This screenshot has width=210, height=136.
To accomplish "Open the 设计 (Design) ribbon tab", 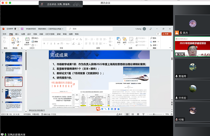I will click(29, 34).
